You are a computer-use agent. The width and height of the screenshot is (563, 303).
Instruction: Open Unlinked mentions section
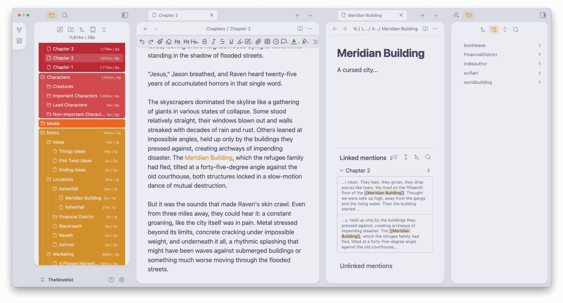point(366,266)
